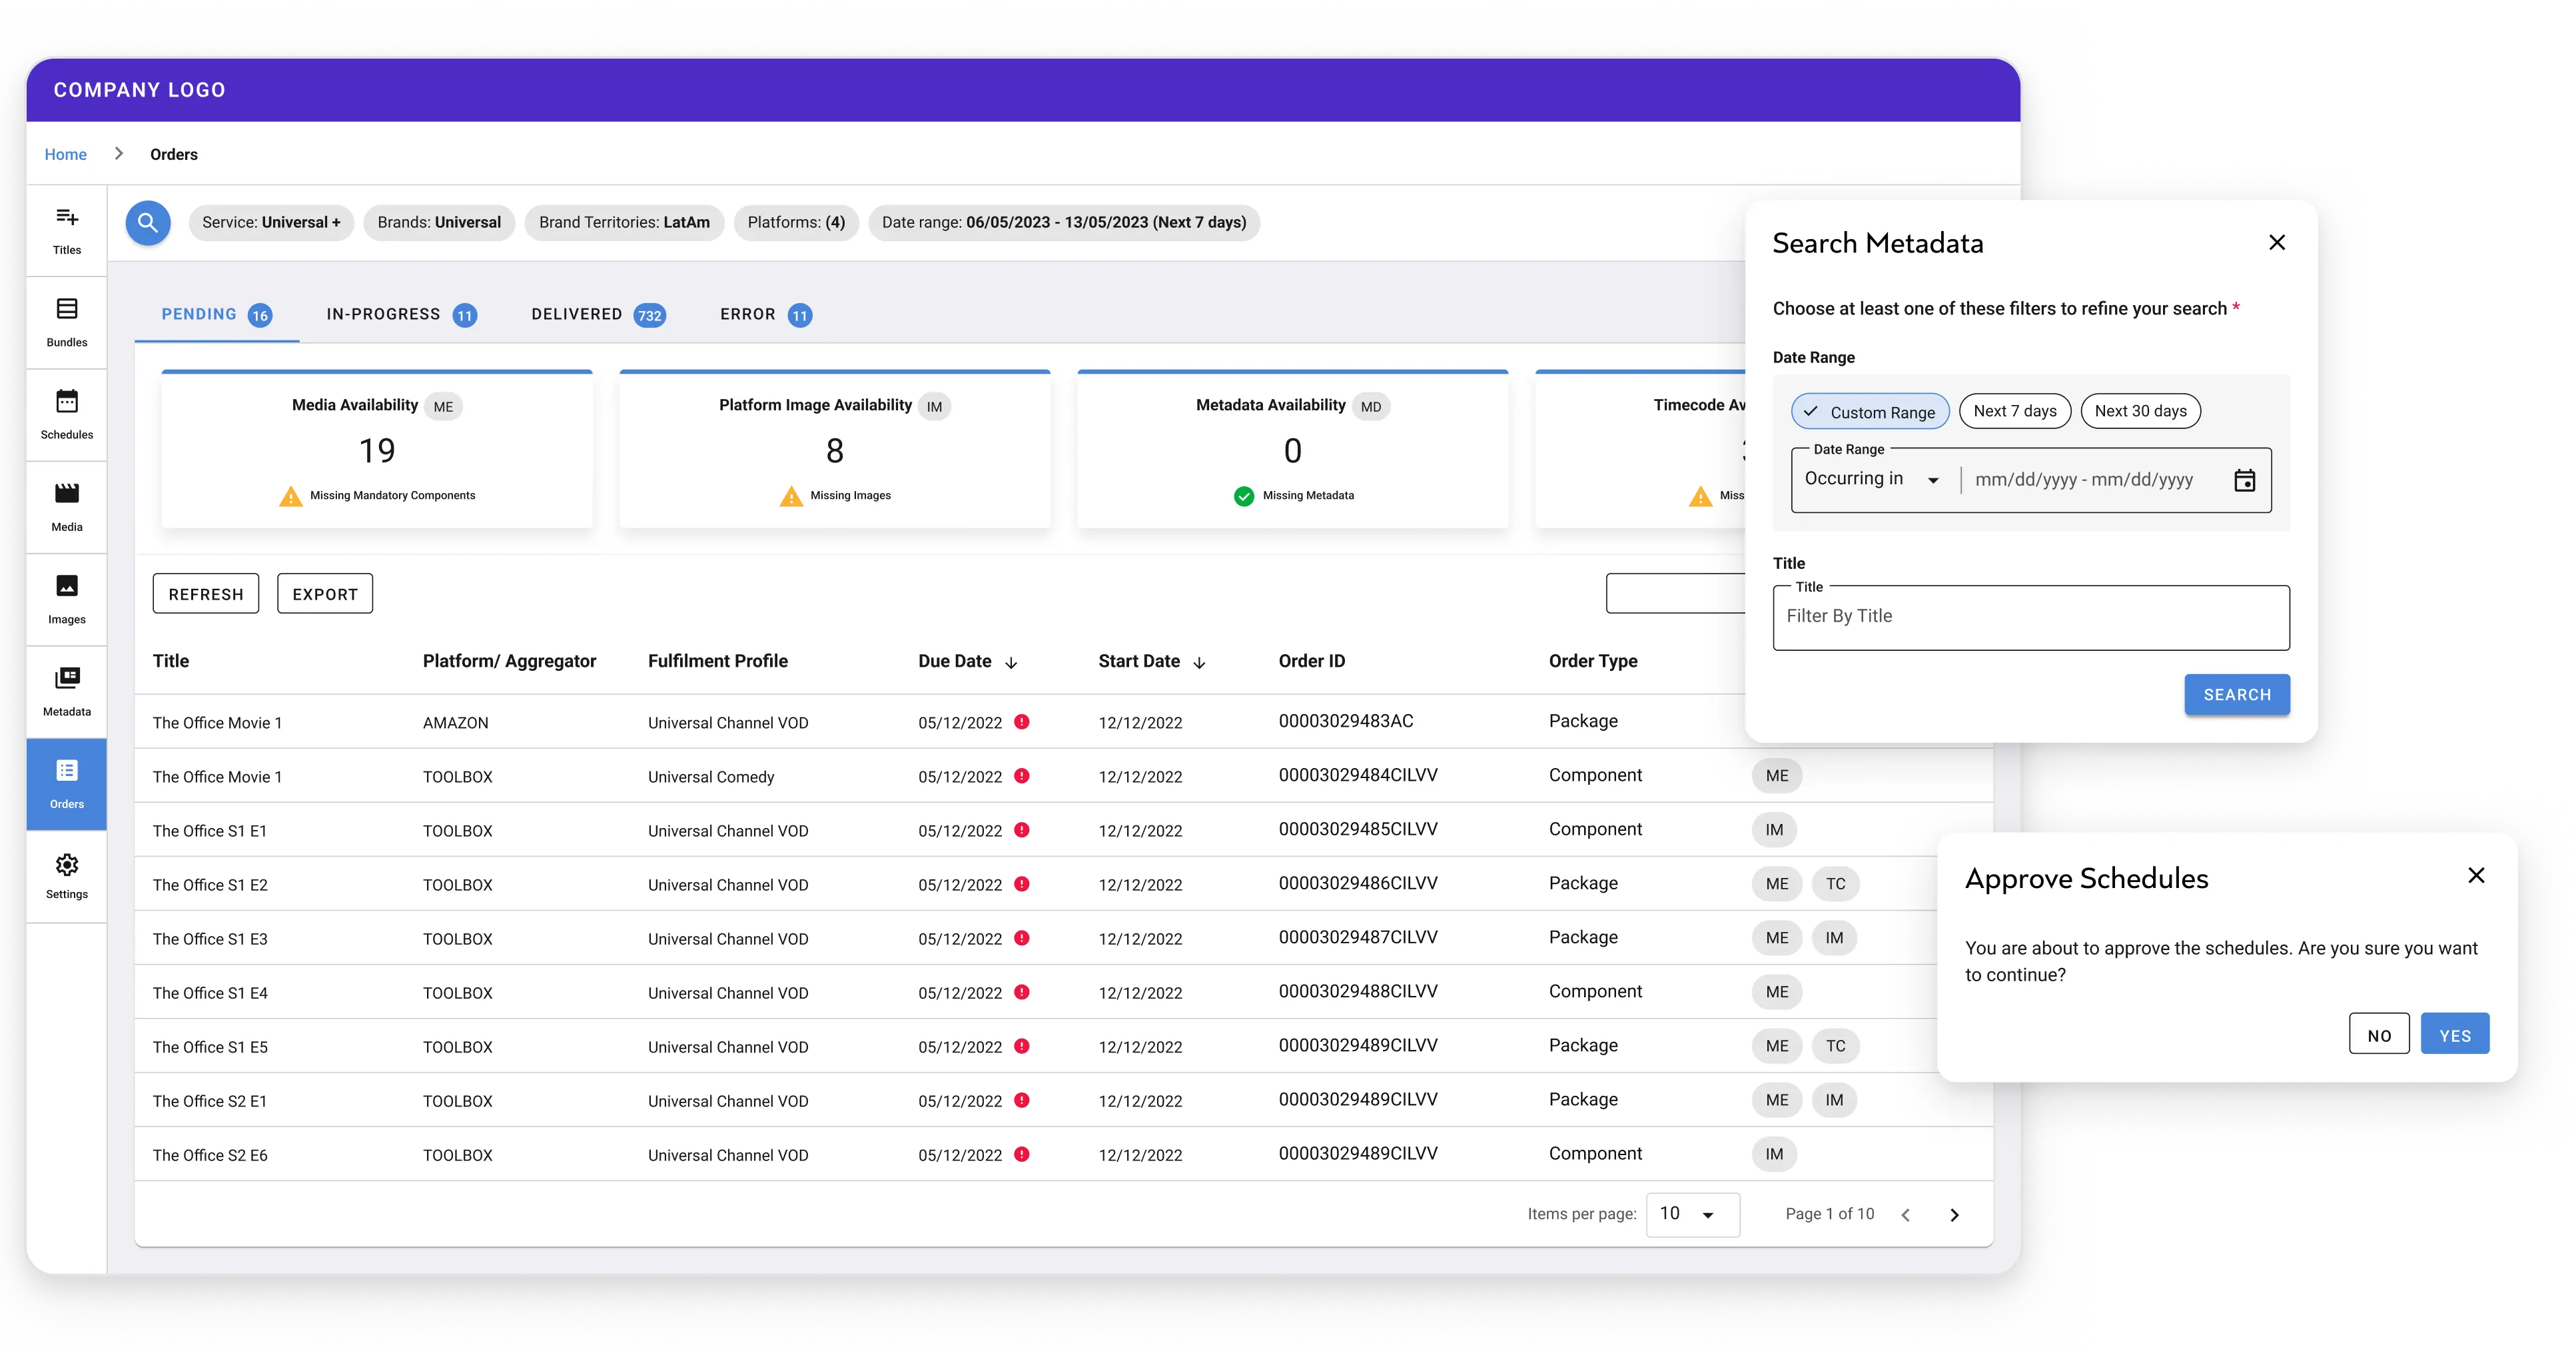Click ME badge on Media Availability card
2576x1351 pixels.
(443, 406)
